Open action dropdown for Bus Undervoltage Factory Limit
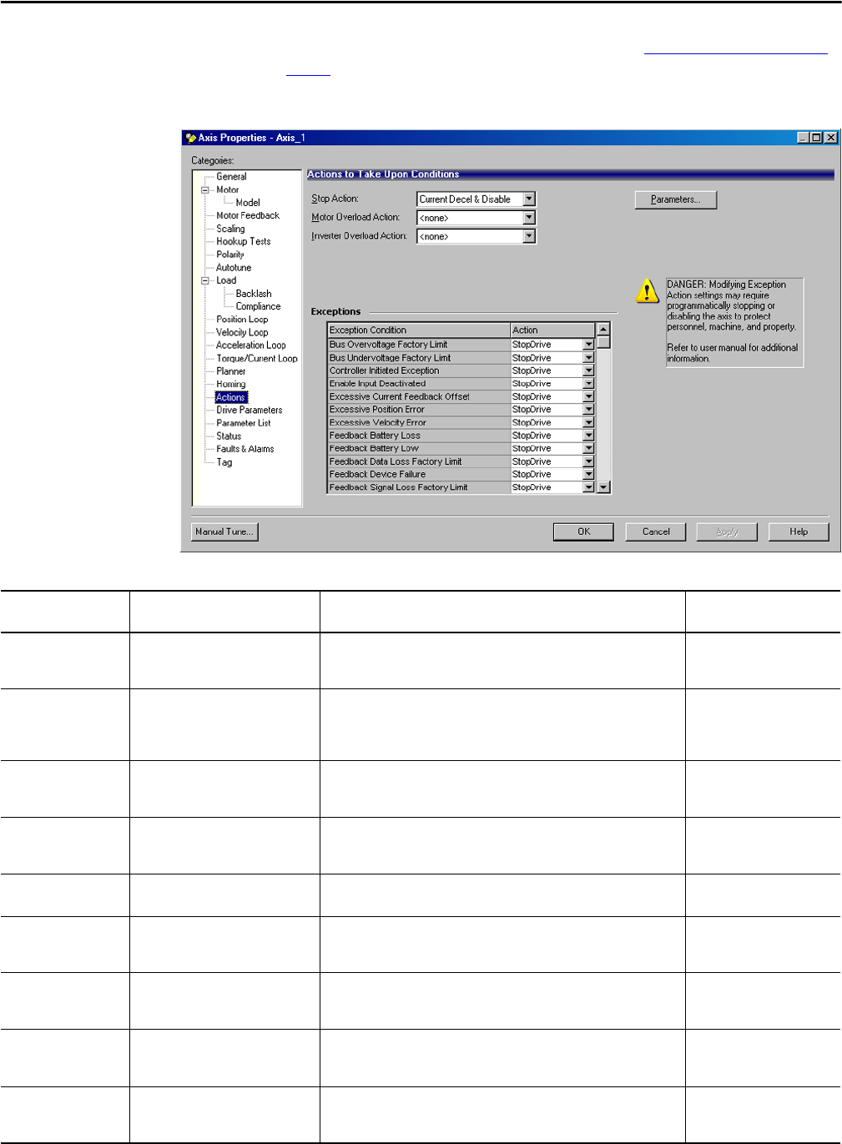The height and width of the screenshot is (1144, 842). 588,357
